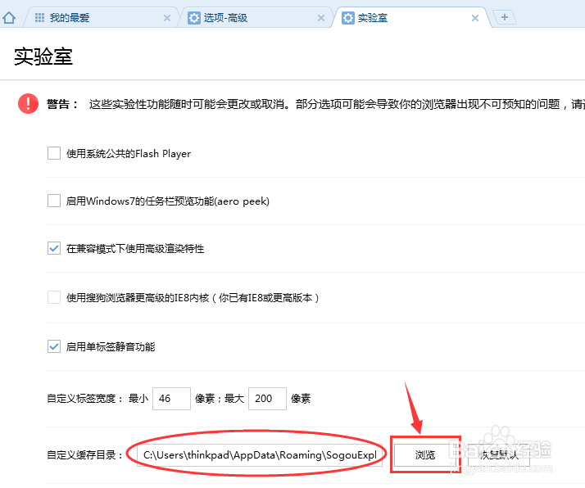Enable 使用系统公共的Flash Player checkbox
The image size is (585, 488).
pyautogui.click(x=54, y=153)
